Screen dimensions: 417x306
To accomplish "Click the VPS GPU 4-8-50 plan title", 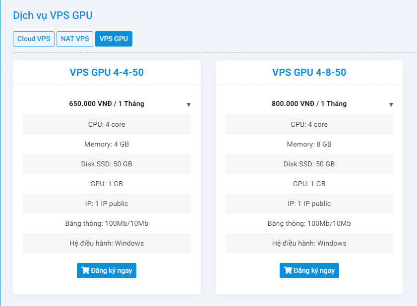I will coord(309,73).
